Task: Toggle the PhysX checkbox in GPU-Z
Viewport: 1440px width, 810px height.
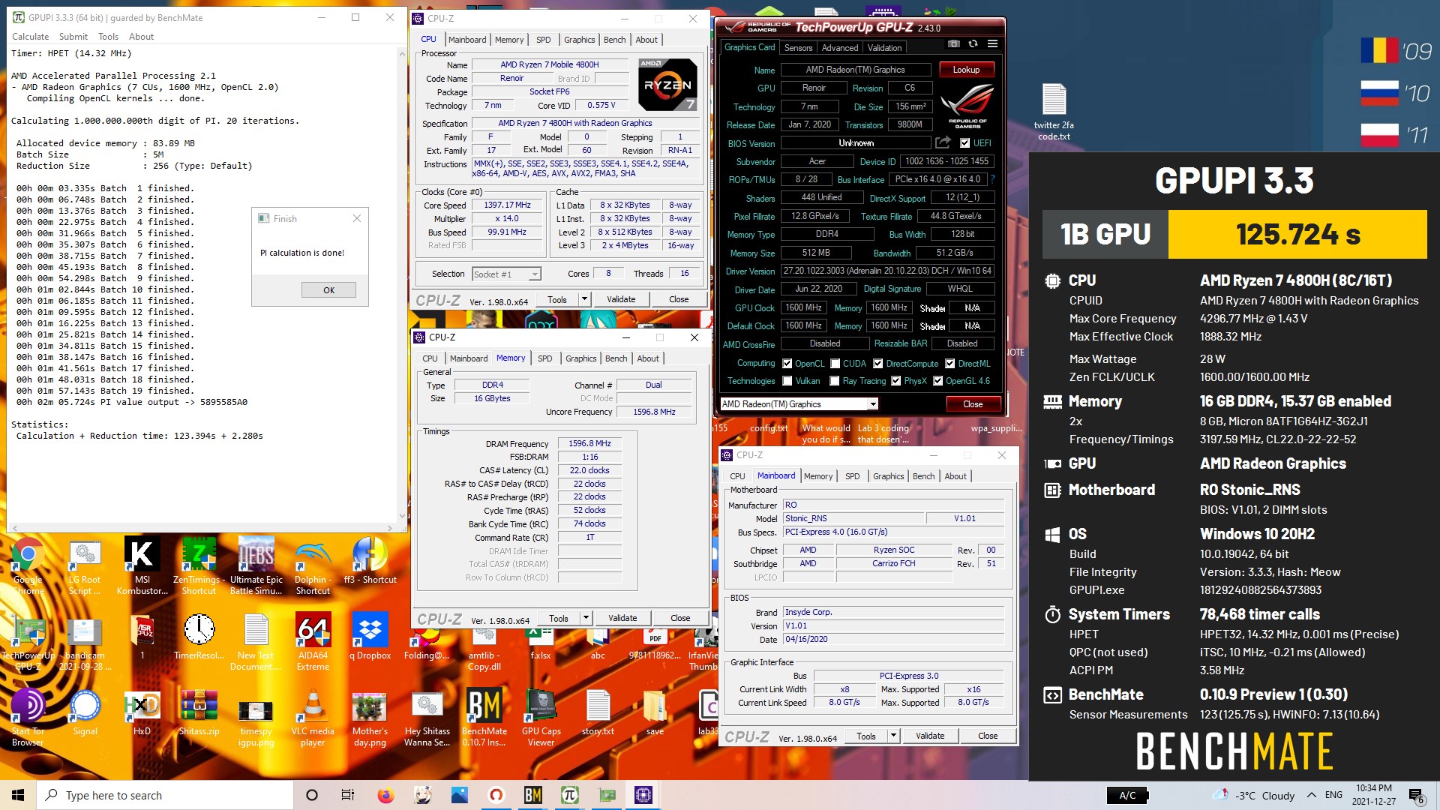Action: (895, 381)
